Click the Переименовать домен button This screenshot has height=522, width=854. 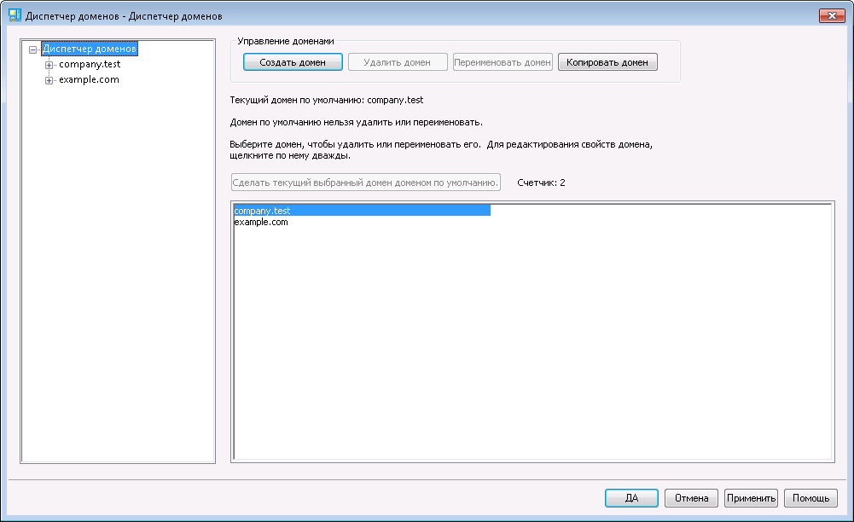pyautogui.click(x=503, y=62)
